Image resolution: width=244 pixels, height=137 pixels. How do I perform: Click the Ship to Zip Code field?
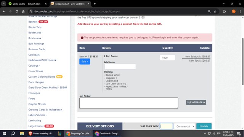[x=166, y=126]
